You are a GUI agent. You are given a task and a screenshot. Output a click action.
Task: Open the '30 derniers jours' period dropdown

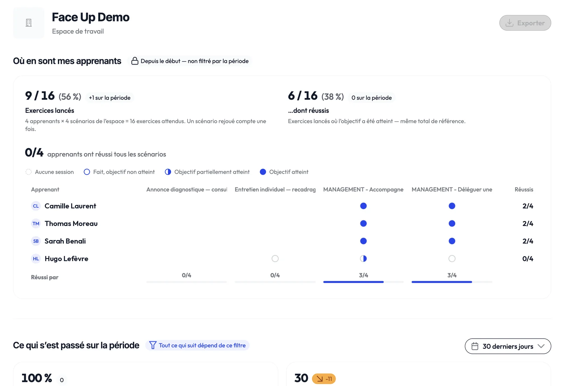pos(508,346)
